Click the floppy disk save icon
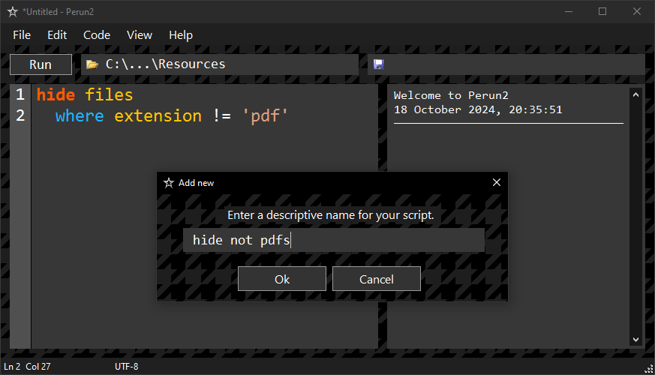This screenshot has width=655, height=375. [378, 64]
